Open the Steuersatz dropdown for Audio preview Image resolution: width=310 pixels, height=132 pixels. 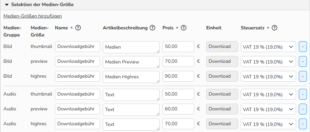[268, 109]
